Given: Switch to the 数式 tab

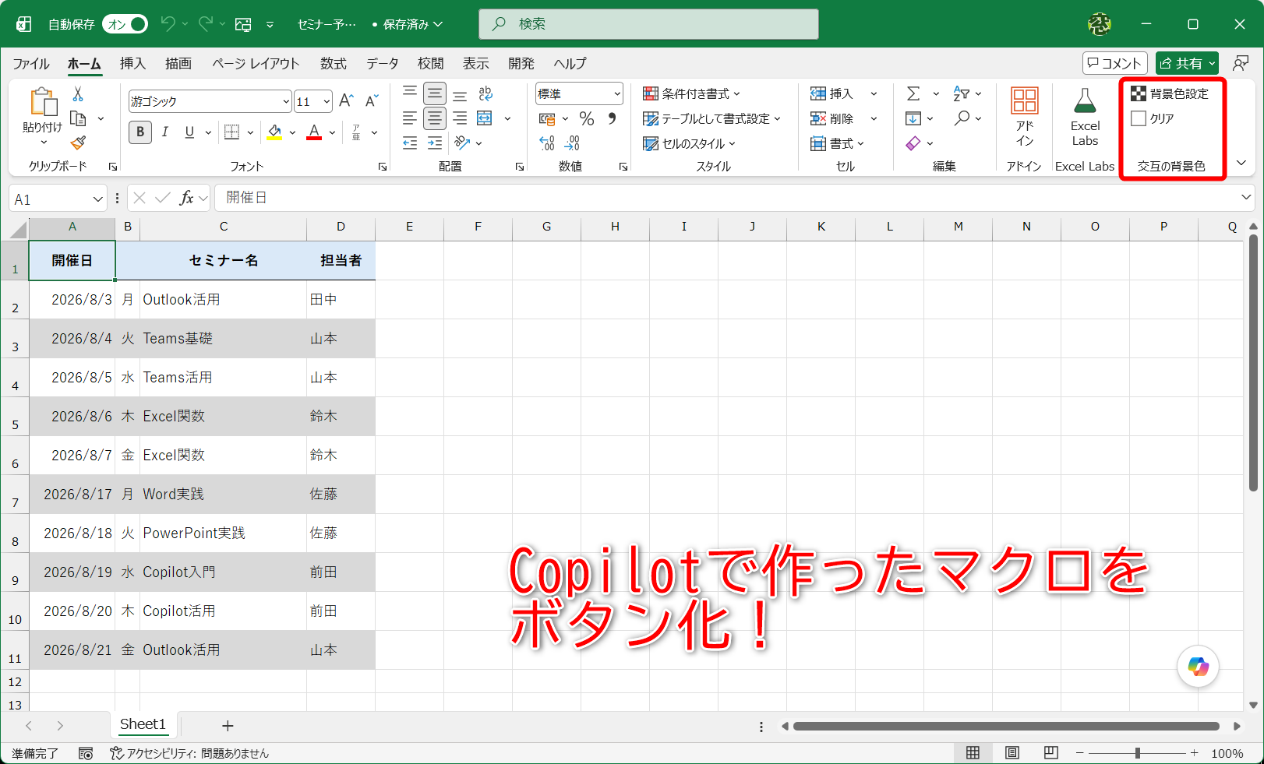Looking at the screenshot, I should [x=334, y=63].
